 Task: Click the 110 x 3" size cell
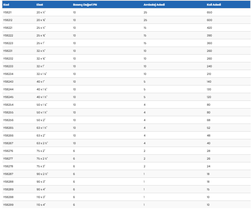coord(41,197)
